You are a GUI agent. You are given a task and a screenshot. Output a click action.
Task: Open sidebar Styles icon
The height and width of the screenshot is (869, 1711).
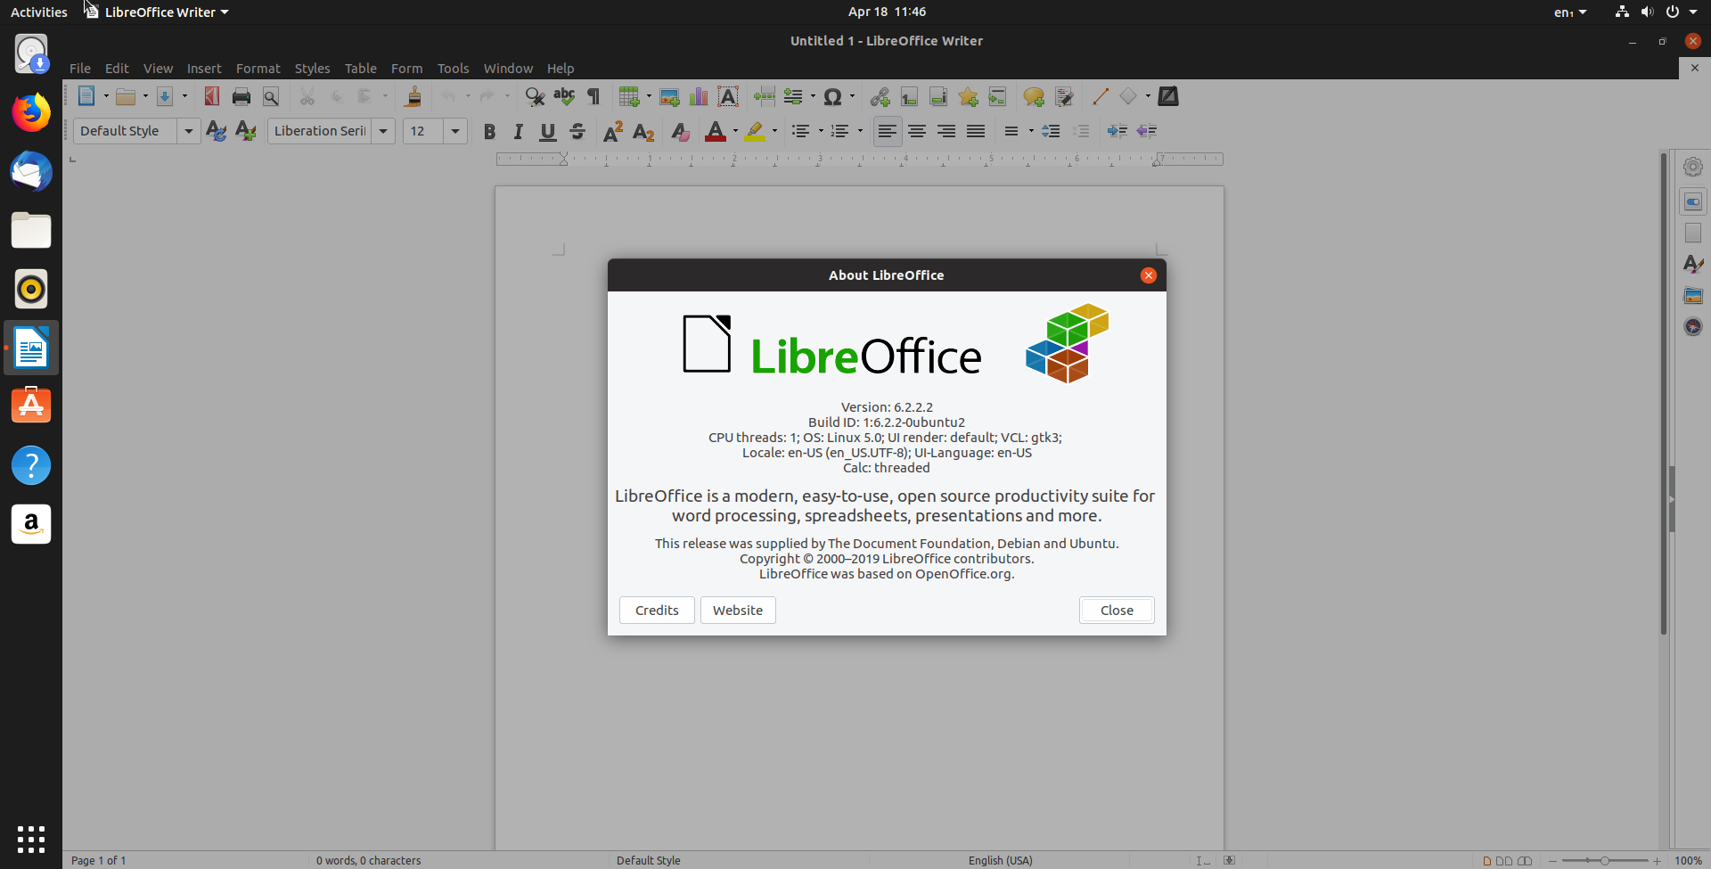[x=1693, y=264]
